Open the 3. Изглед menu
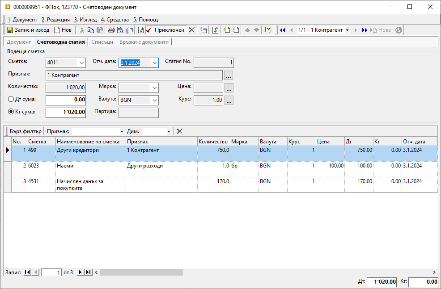Screen dimensions: 441x289 [85, 20]
